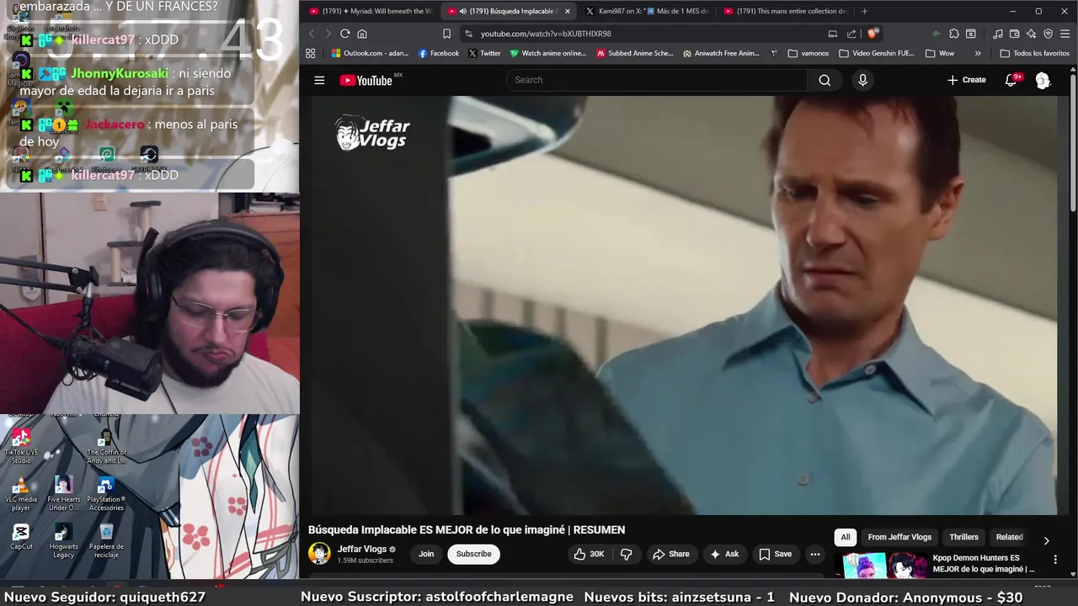Open more actions for Kpop Demon Hunters video
Screen dimensions: 1078x606
tap(1055, 559)
